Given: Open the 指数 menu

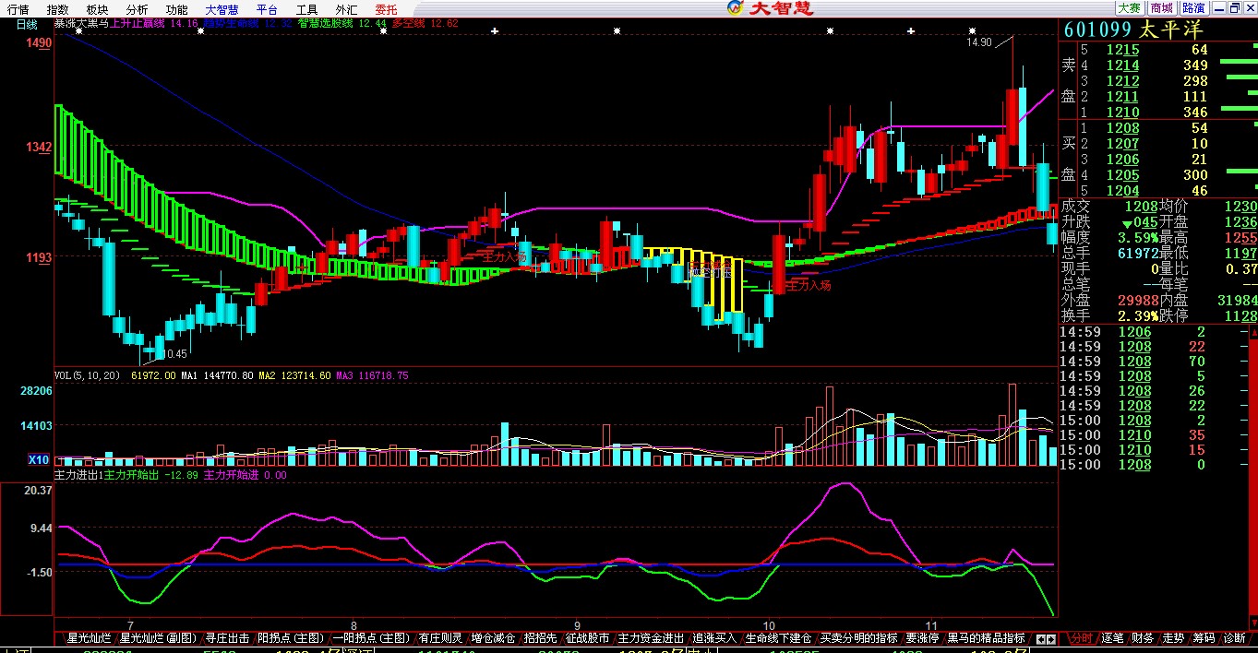Looking at the screenshot, I should pyautogui.click(x=57, y=8).
